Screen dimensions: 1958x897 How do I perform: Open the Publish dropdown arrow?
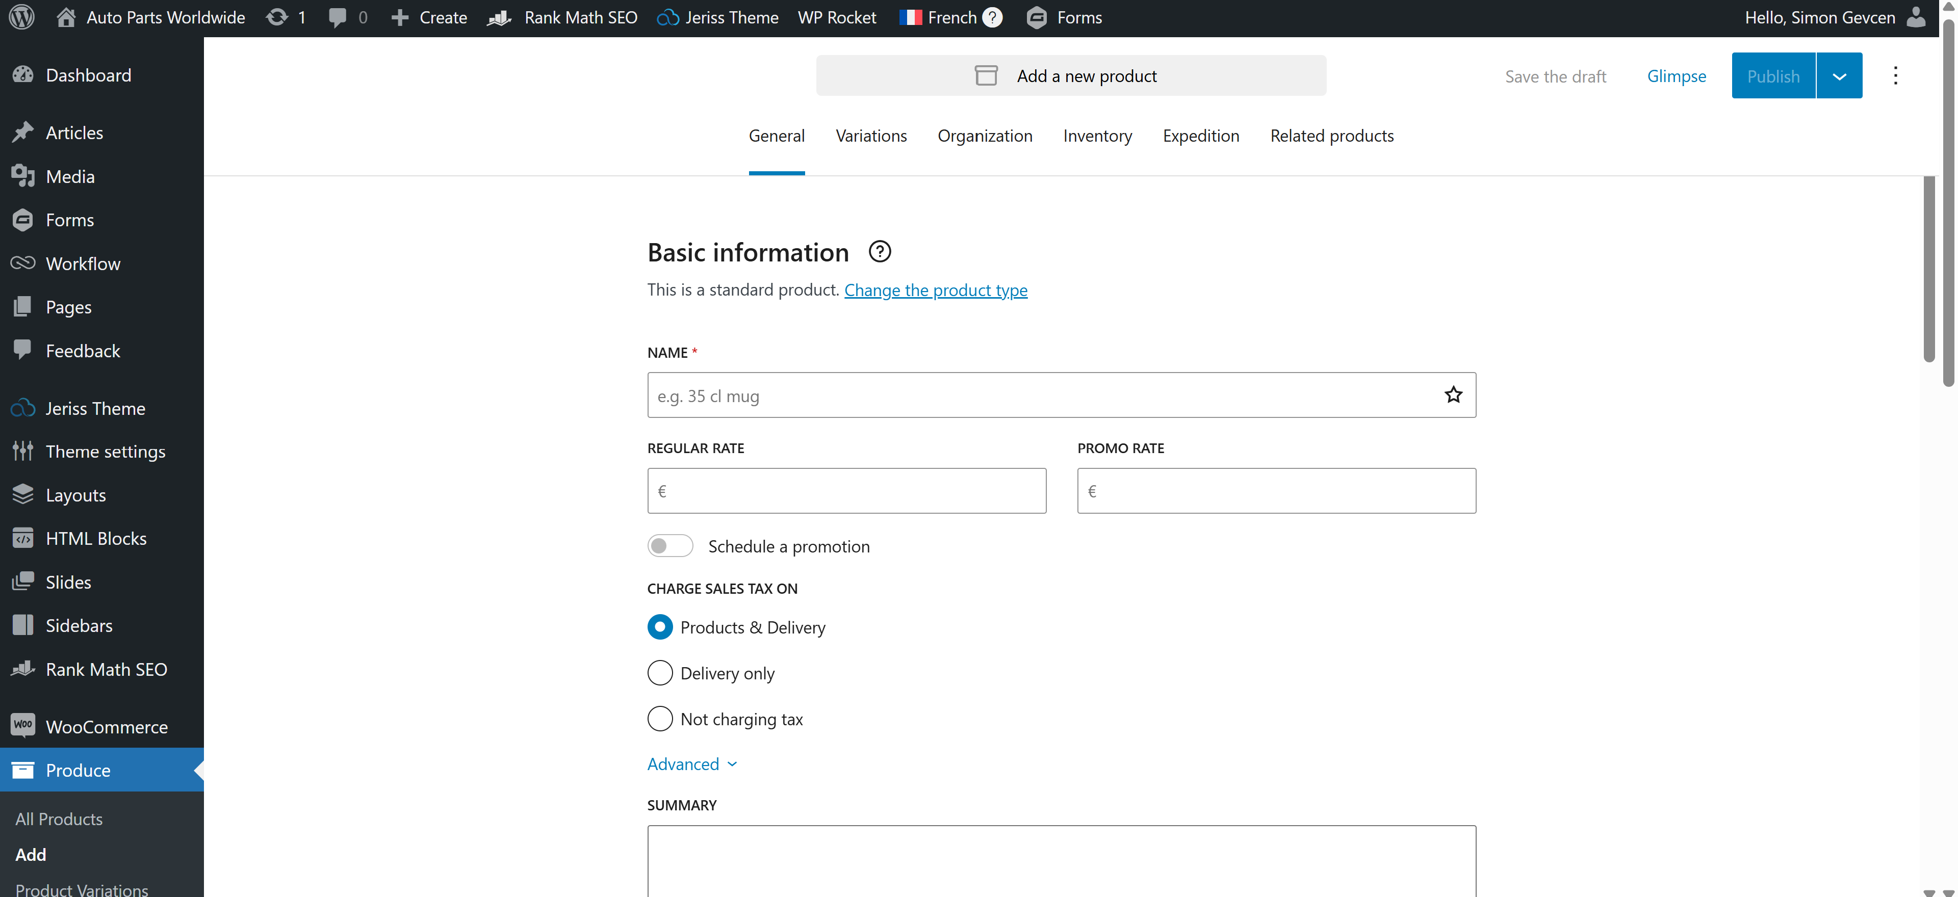(x=1839, y=76)
